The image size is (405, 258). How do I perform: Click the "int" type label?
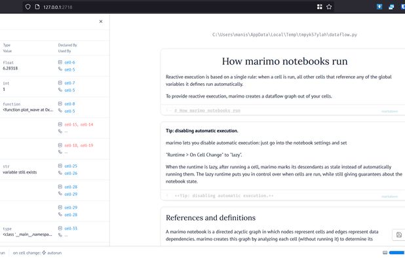click(x=6, y=83)
